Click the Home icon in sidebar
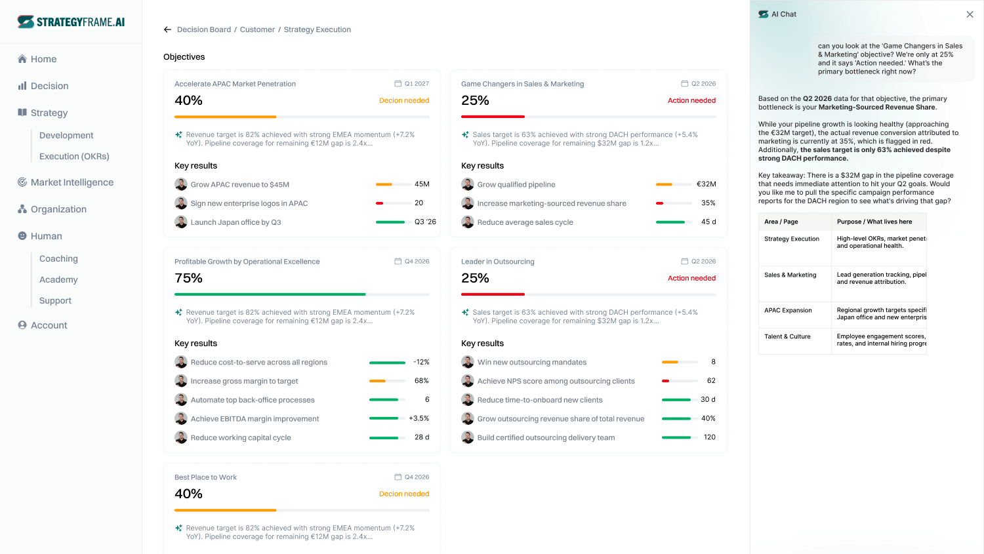This screenshot has width=984, height=554. pos(22,59)
